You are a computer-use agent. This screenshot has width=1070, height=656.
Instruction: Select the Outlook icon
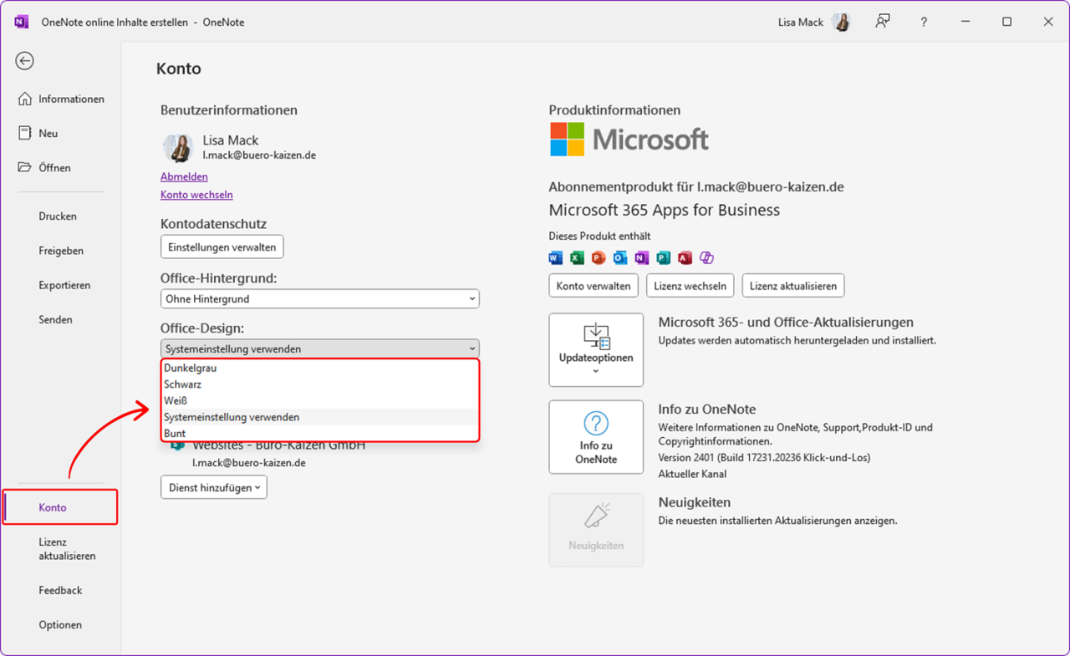coord(621,257)
